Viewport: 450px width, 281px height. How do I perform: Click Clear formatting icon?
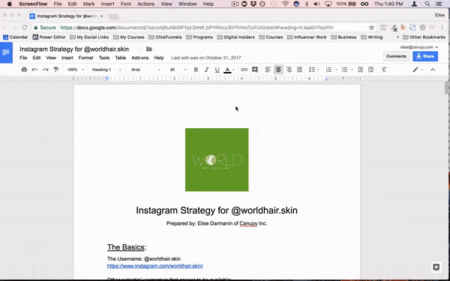point(384,70)
